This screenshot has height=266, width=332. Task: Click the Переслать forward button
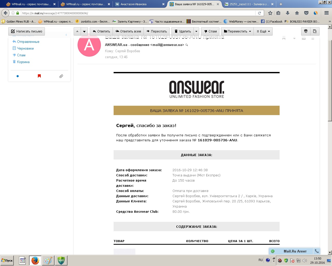(157, 31)
